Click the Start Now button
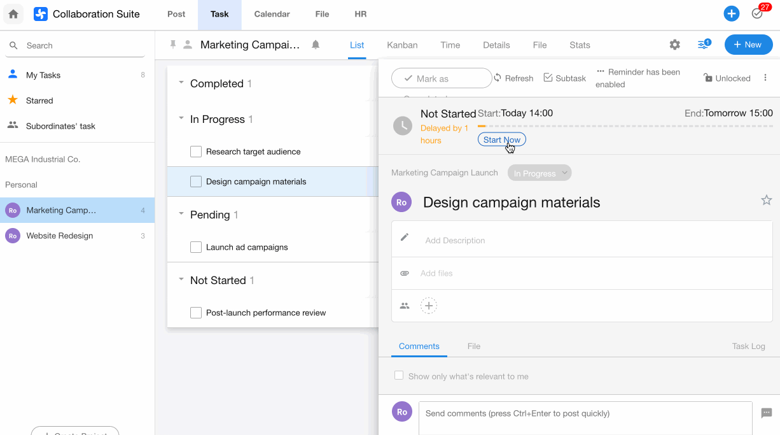The height and width of the screenshot is (435, 780). pyautogui.click(x=501, y=140)
